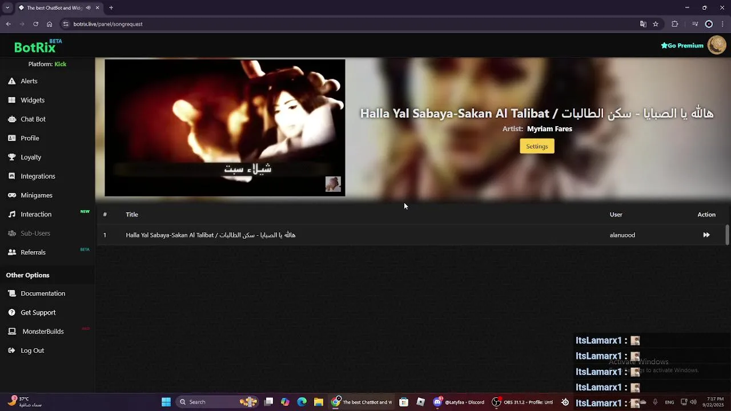This screenshot has height=411, width=731.
Task: Open the Minigames page
Action: point(36,195)
